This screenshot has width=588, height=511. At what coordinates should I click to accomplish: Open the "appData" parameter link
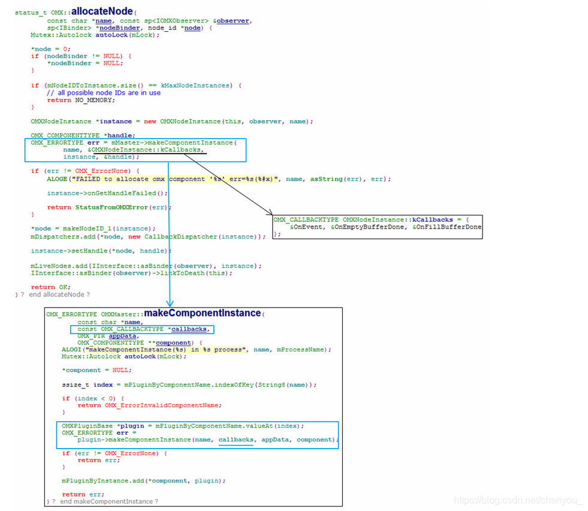tap(122, 335)
